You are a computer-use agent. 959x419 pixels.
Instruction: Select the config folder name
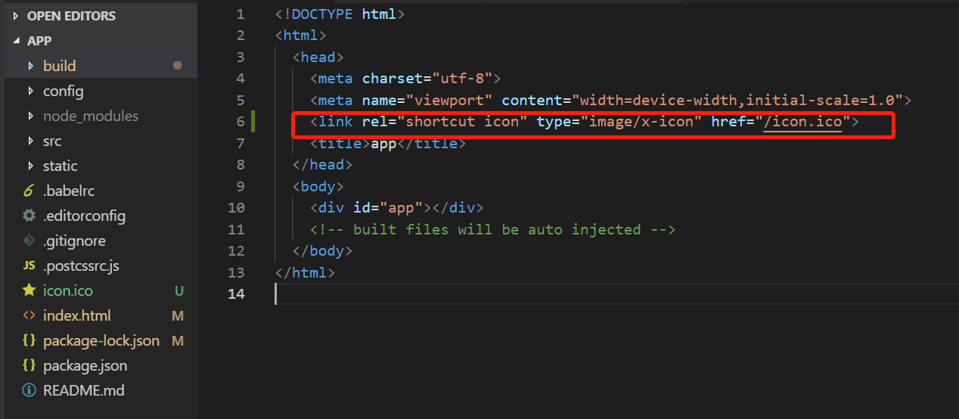[63, 91]
